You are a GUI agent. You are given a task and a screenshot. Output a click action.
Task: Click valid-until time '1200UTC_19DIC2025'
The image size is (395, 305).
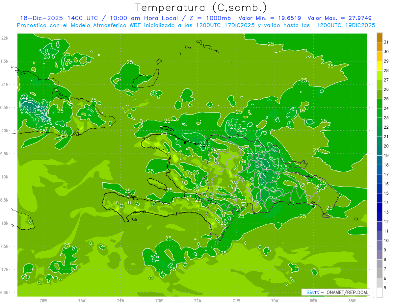click(x=346, y=25)
